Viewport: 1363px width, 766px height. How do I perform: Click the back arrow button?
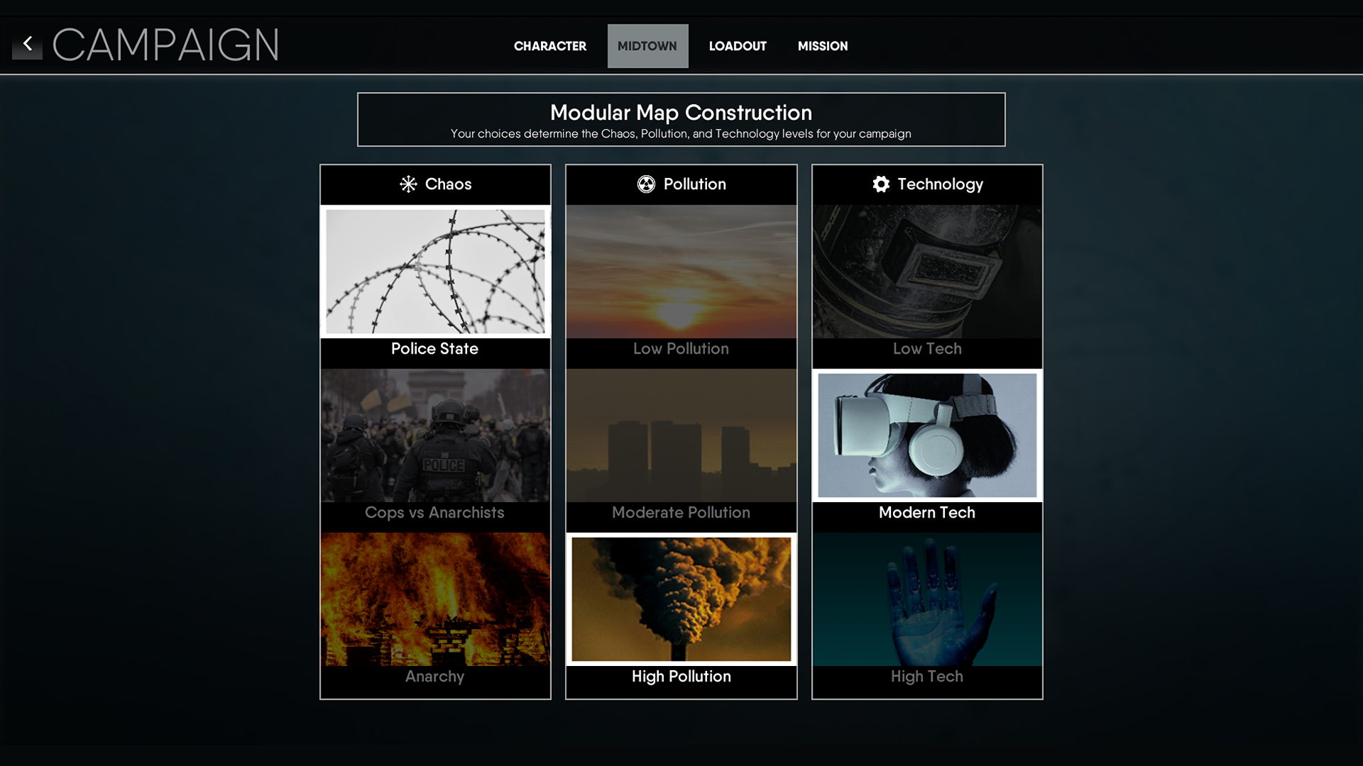(x=27, y=43)
